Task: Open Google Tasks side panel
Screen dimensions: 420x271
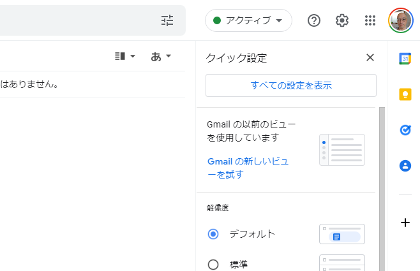Action: [x=405, y=130]
